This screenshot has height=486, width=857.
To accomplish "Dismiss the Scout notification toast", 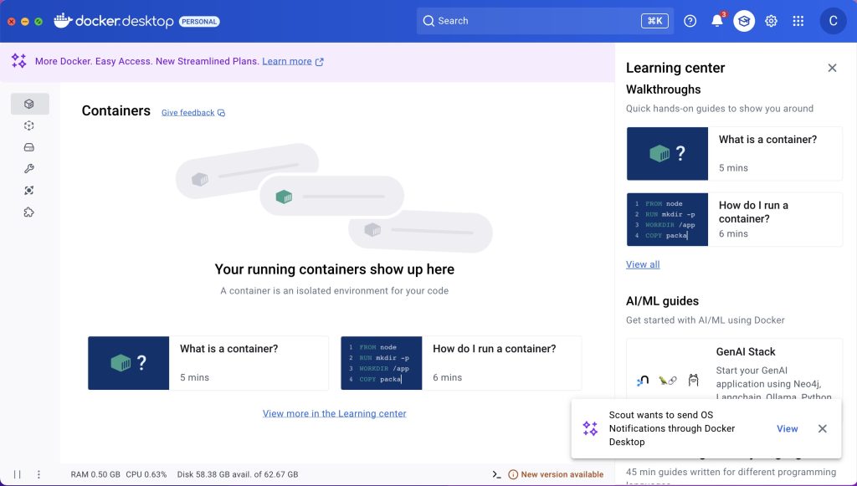I will coord(823,428).
